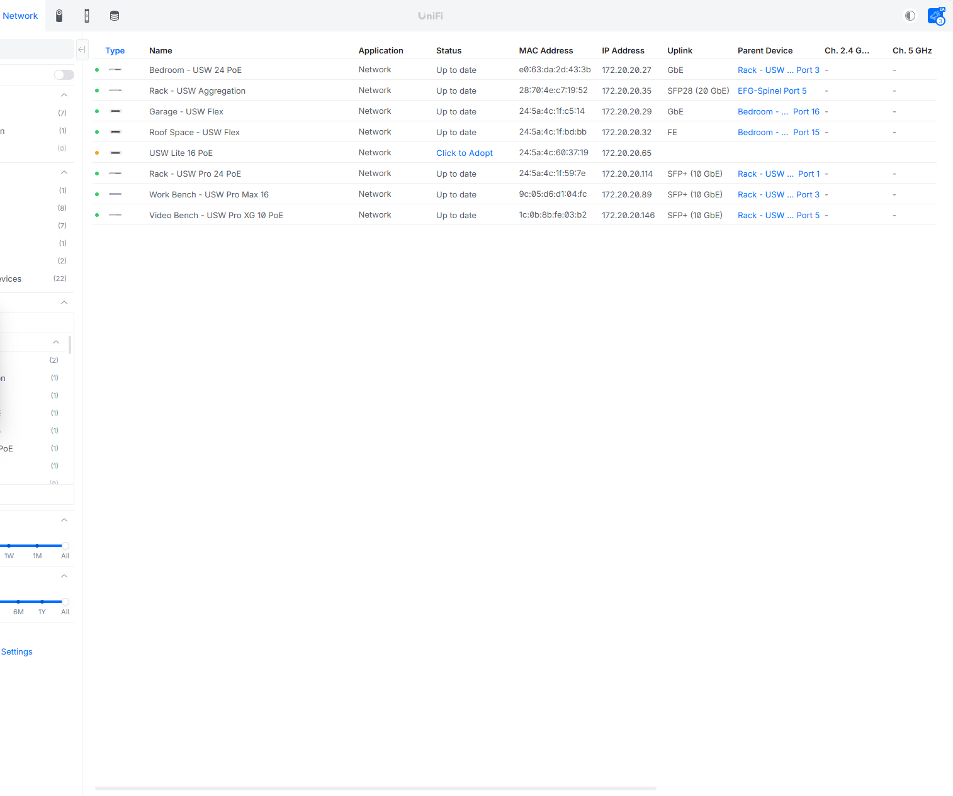
Task: Open the Protect camera app icon
Action: (x=59, y=16)
